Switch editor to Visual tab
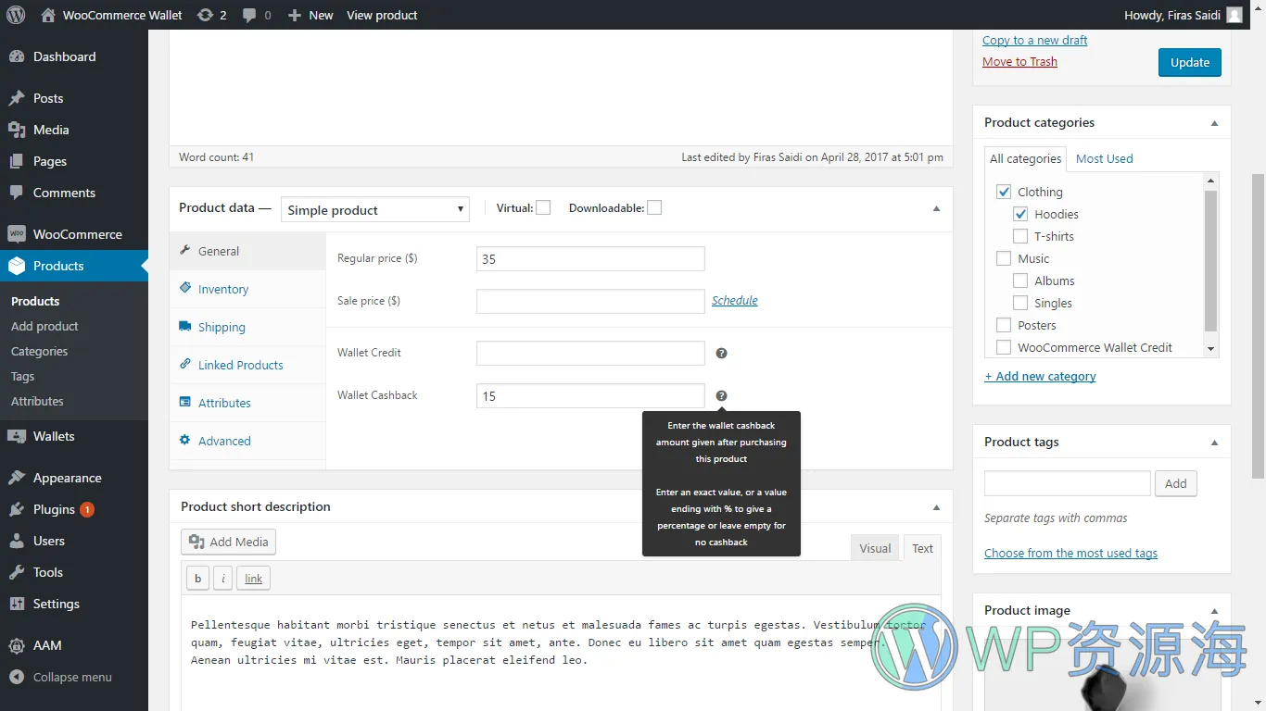This screenshot has height=711, width=1266. point(875,548)
